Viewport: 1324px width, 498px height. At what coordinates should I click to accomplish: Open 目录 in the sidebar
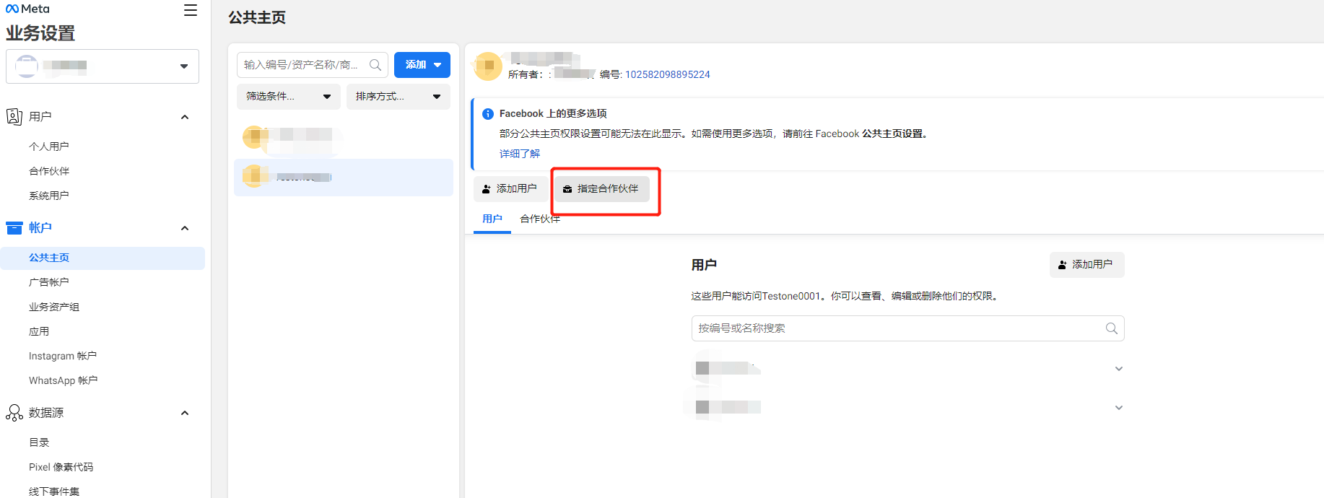coord(39,442)
